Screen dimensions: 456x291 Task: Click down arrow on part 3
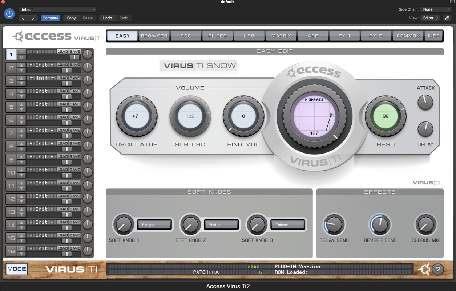(x=21, y=83)
